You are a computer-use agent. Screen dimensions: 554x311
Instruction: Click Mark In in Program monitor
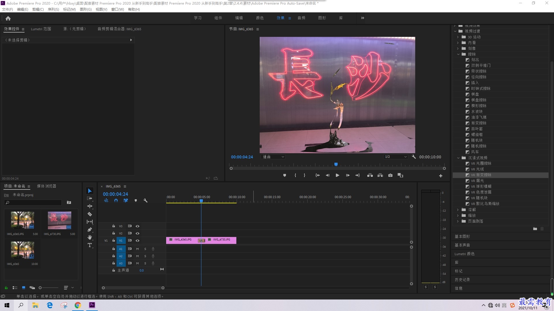295,175
